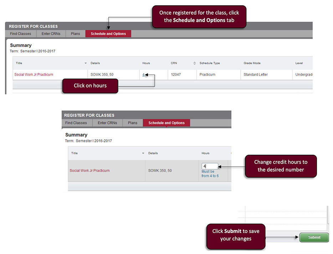Click the underlined 4 in the Hours column
Image resolution: width=333 pixels, height=254 pixels.
pos(144,75)
